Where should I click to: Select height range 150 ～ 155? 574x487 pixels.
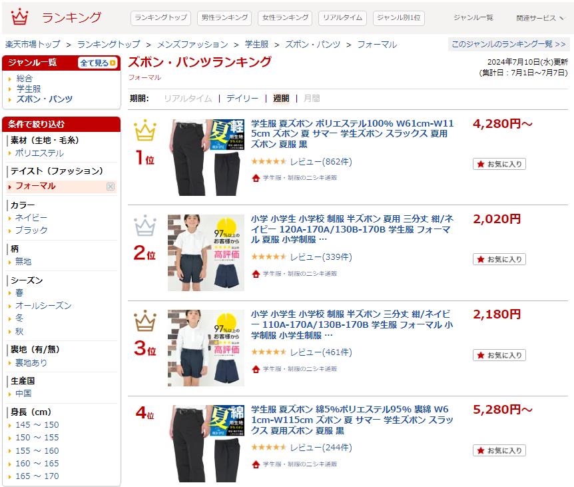coord(37,438)
